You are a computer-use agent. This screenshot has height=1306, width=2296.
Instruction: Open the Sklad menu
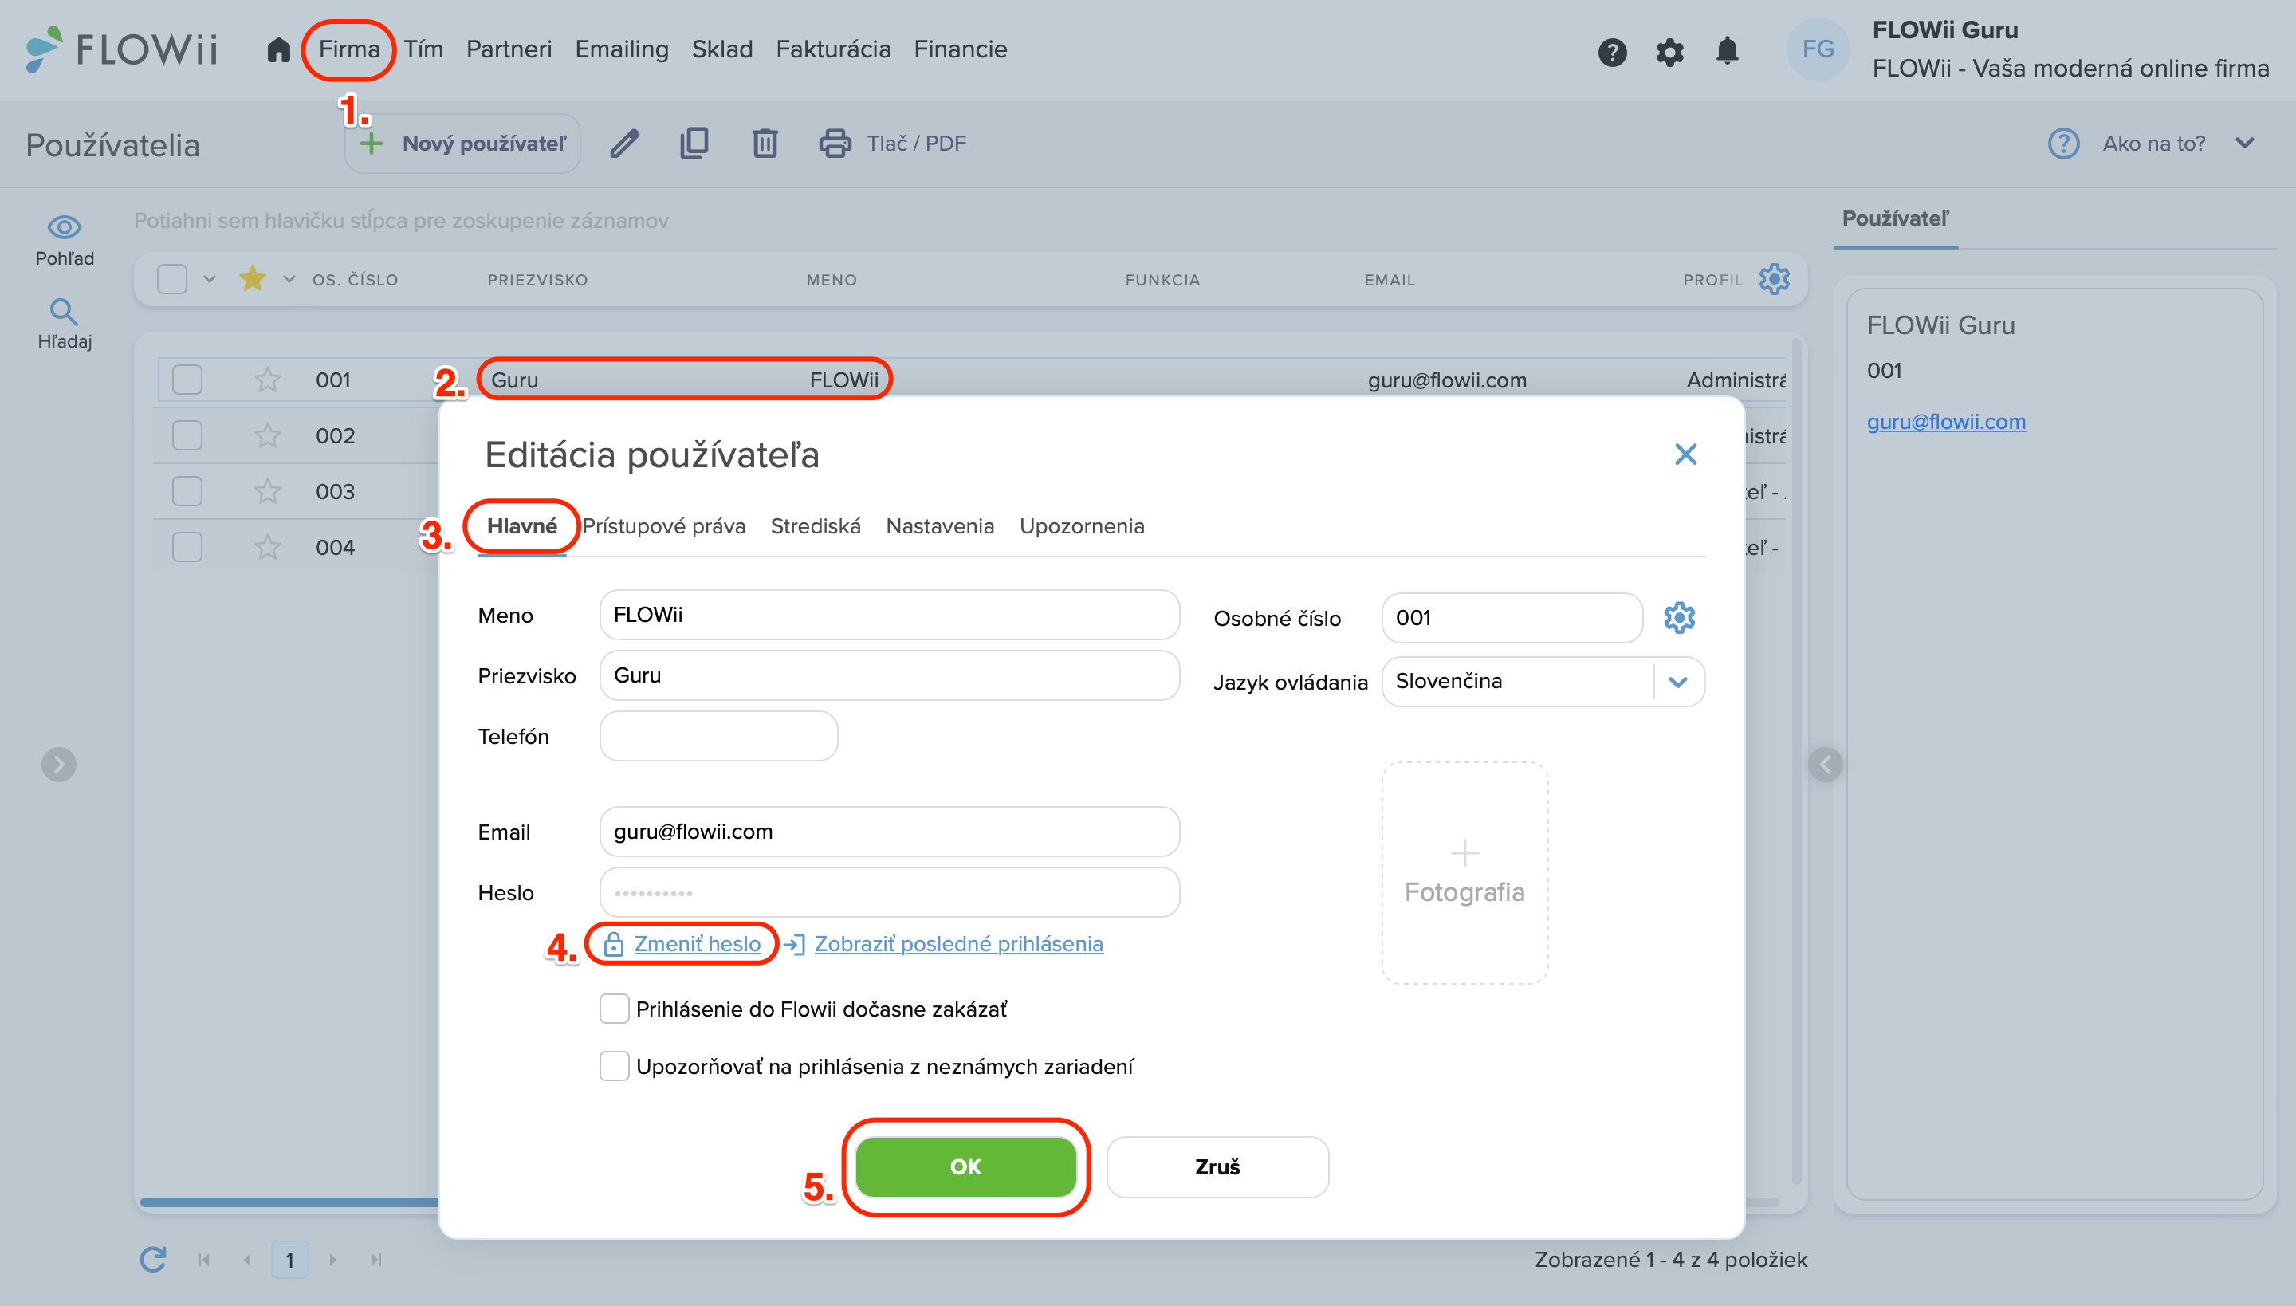click(x=722, y=49)
